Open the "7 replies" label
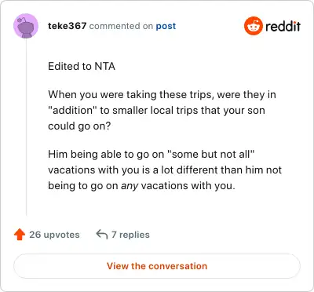The image size is (314, 292). coord(130,235)
